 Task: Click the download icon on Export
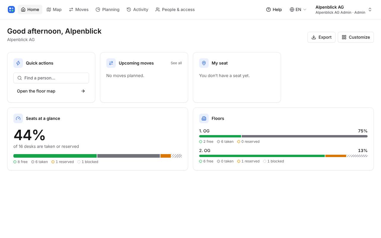tap(314, 37)
